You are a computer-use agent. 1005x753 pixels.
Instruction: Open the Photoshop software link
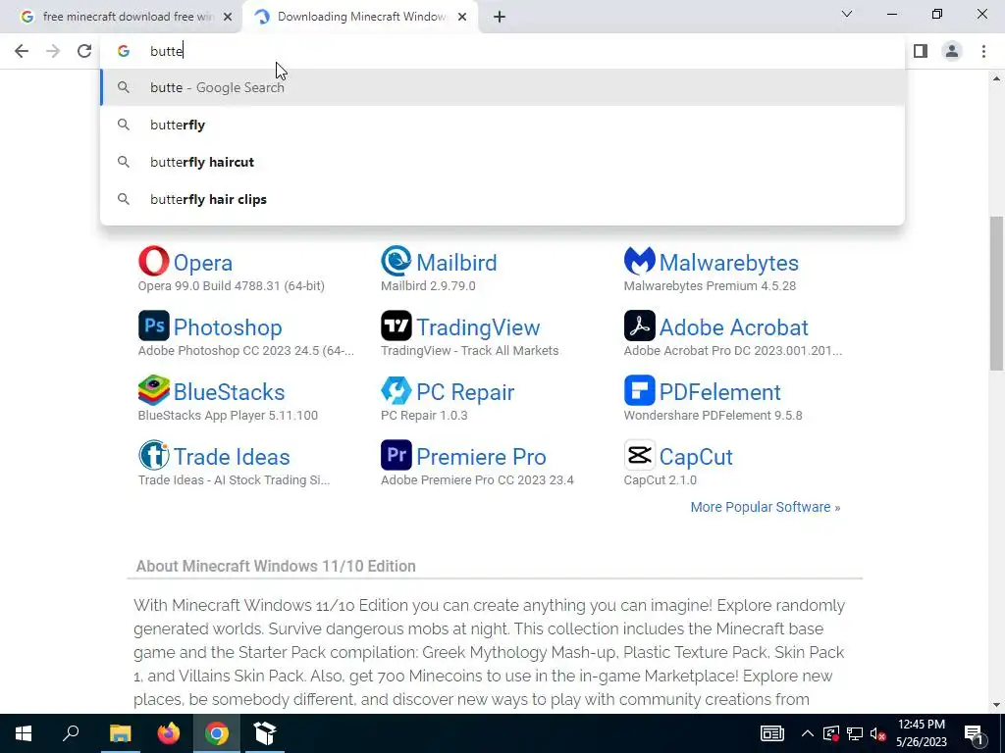point(228,327)
